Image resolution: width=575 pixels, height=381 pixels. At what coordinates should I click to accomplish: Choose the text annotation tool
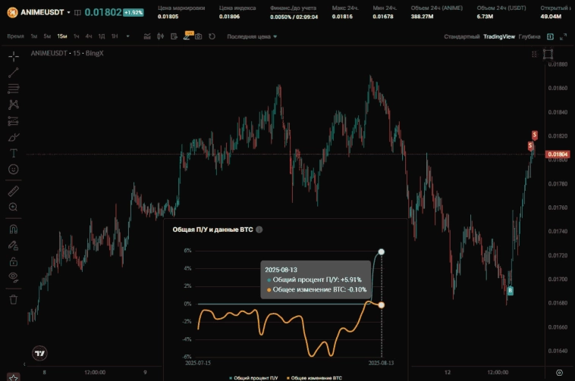pos(14,152)
